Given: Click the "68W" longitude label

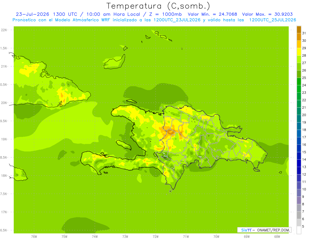Looking at the screenshot, I should (277, 237).
